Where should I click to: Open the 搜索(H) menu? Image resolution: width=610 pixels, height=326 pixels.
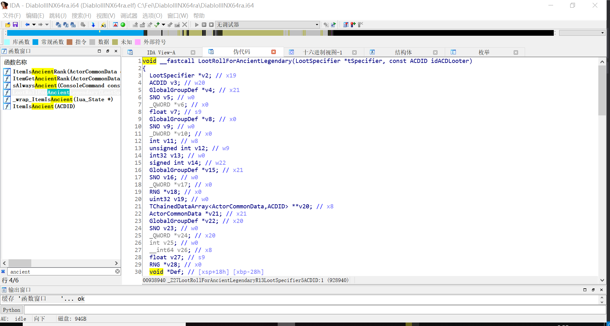81,15
